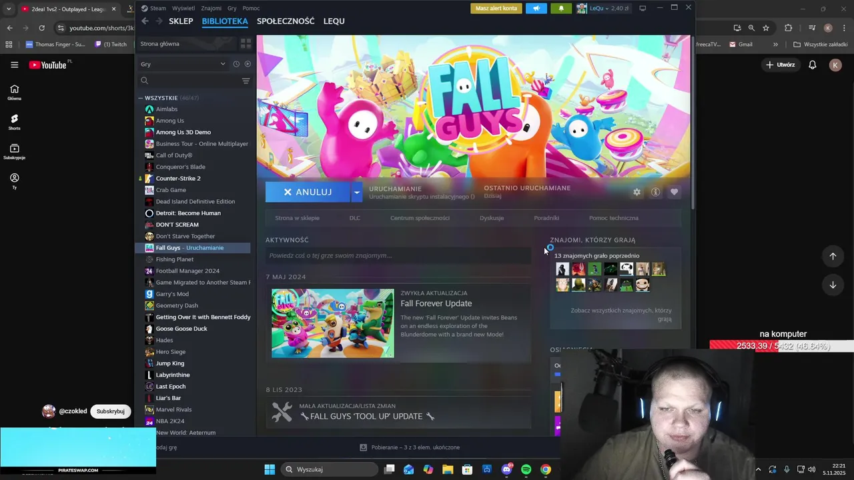
Task: Open Windows Start menu
Action: pyautogui.click(x=270, y=469)
